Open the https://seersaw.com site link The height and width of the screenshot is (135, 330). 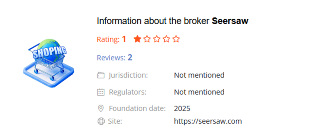coord(208,121)
